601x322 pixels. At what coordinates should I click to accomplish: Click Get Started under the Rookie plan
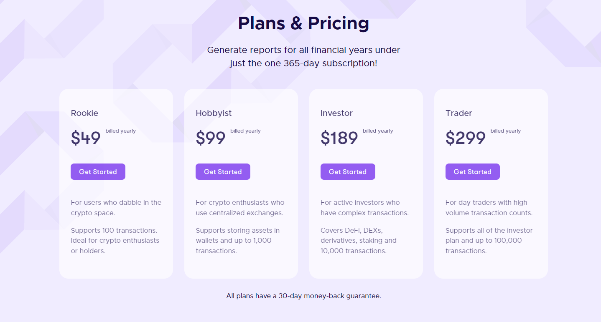[98, 172]
